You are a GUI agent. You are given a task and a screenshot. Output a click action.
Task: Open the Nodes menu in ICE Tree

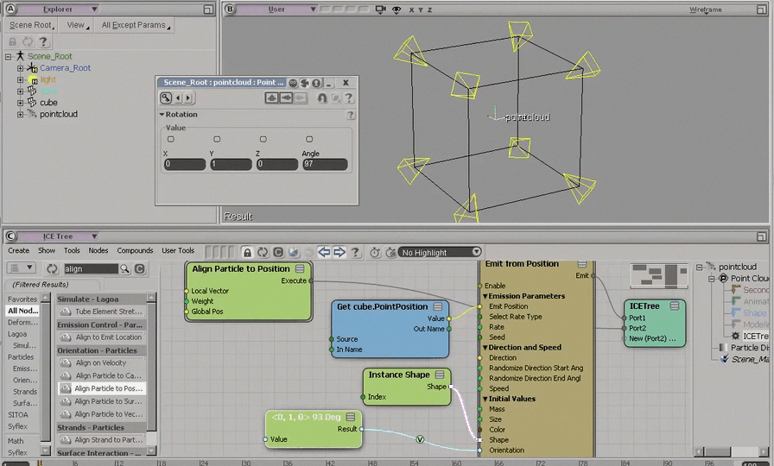[x=98, y=250]
